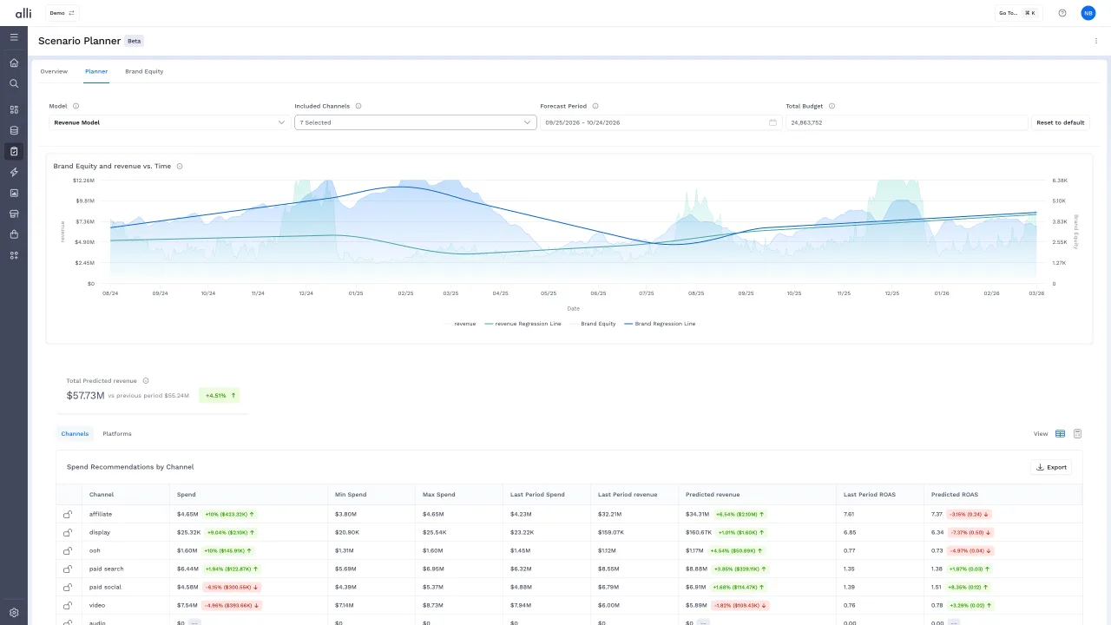Click Reset to default button
Image resolution: width=1111 pixels, height=625 pixels.
(1060, 122)
